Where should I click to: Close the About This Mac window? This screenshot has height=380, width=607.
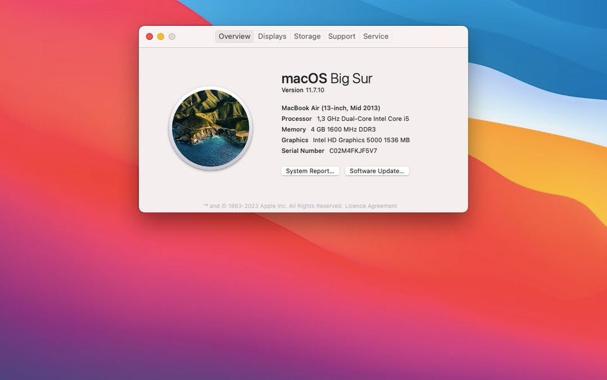click(149, 37)
